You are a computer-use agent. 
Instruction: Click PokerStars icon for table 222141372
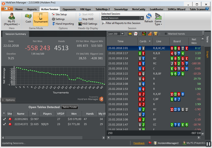(x=10, y=124)
